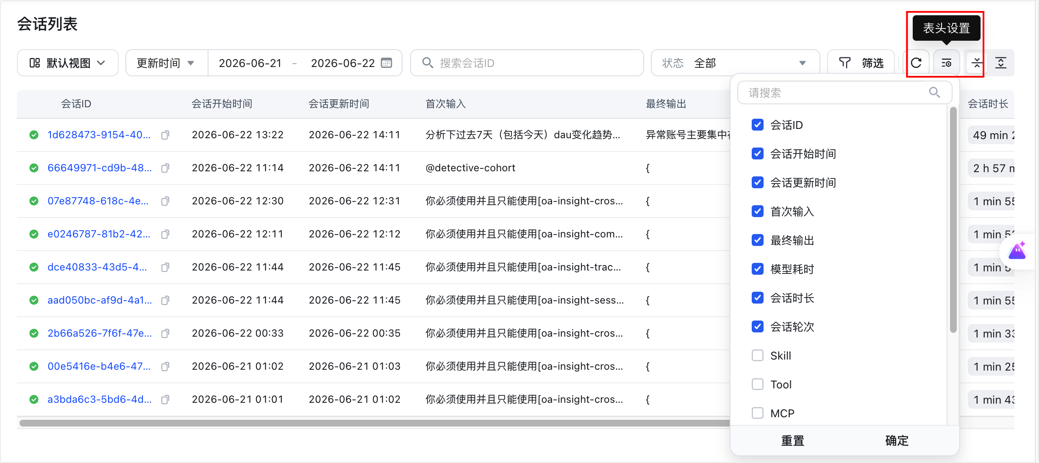Open session link 1d628473-9154-40...
Screen dimensions: 1039x463
pyautogui.click(x=99, y=135)
